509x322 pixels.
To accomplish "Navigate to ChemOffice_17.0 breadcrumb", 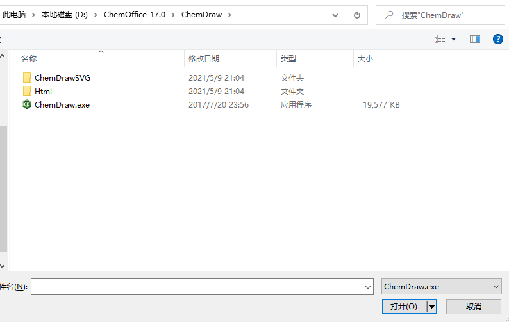I will pyautogui.click(x=135, y=15).
